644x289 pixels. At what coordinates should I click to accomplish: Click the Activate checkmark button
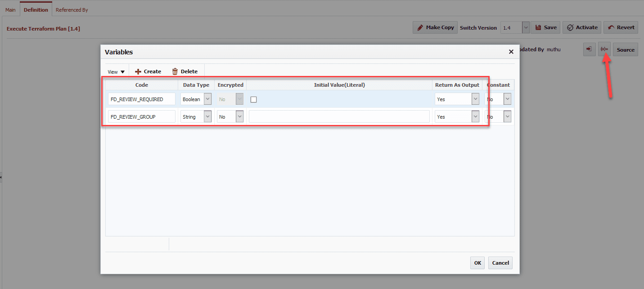[582, 27]
